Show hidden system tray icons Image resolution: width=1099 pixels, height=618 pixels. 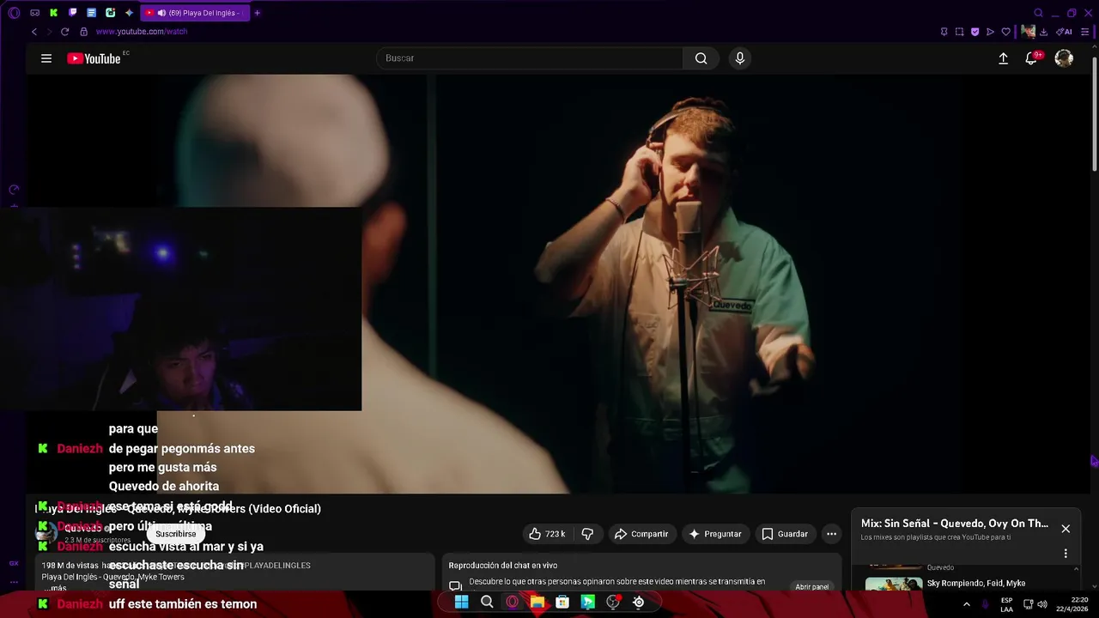966,604
